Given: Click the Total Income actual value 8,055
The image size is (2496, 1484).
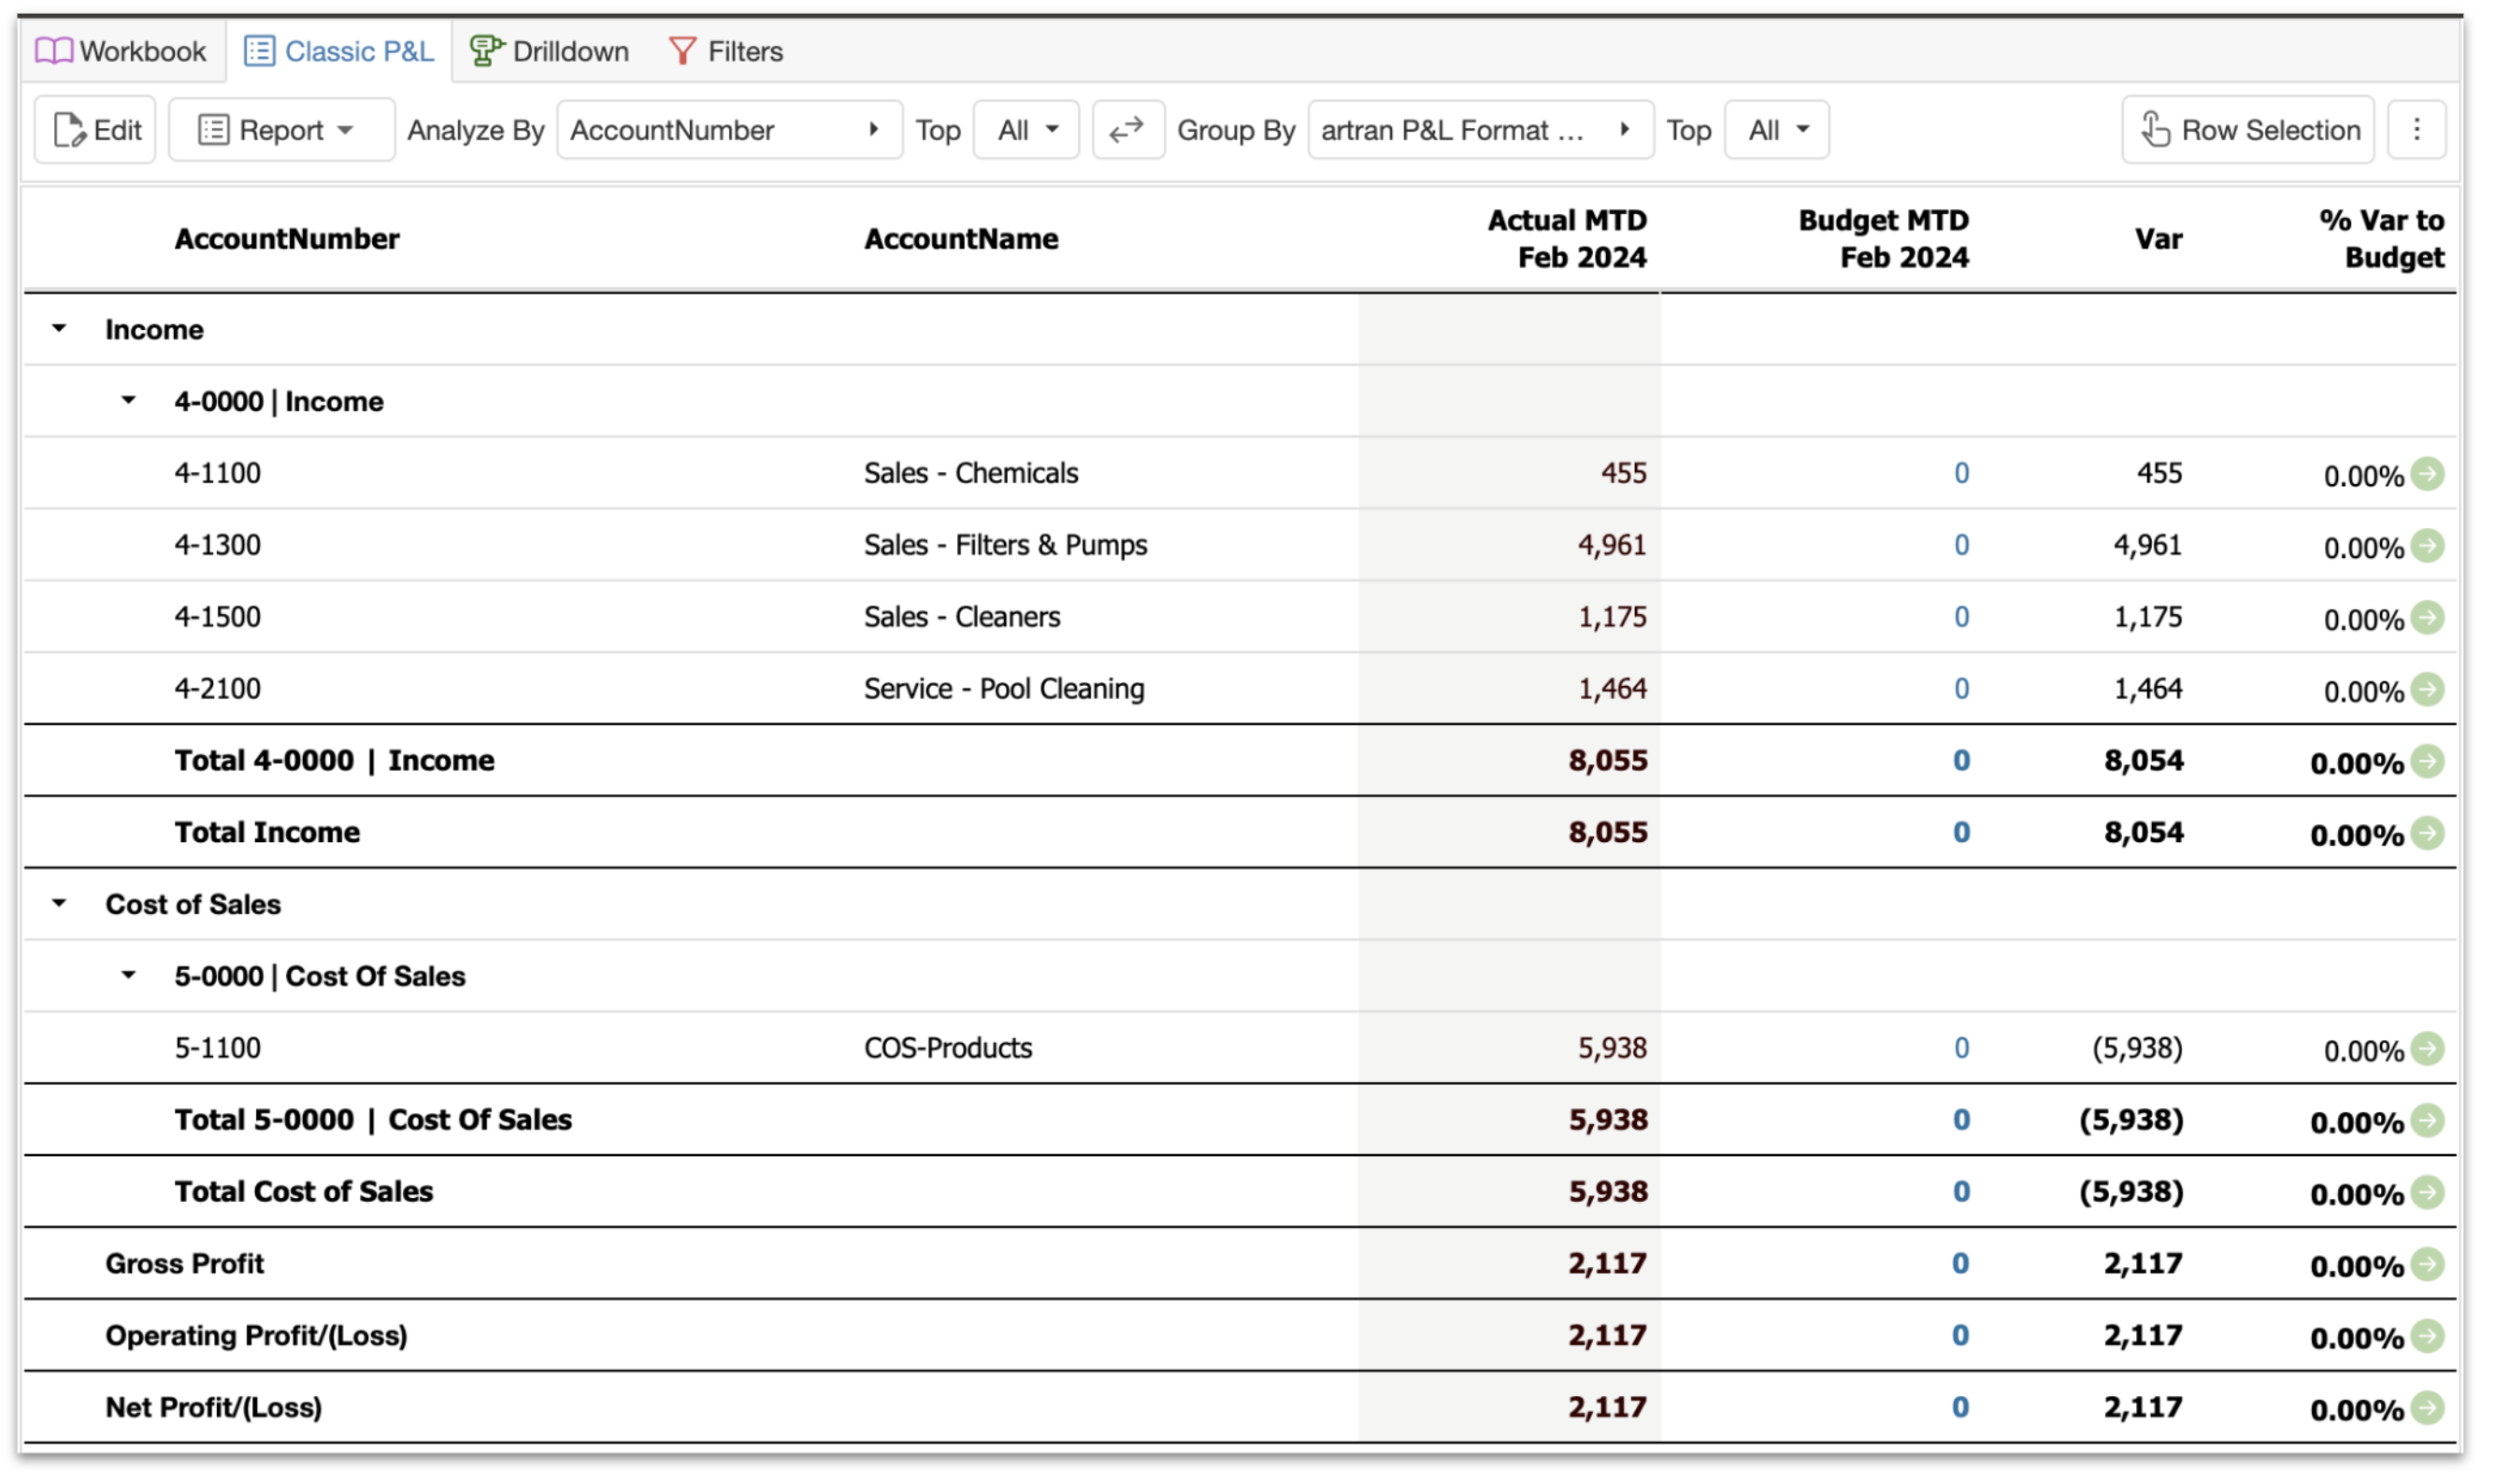Looking at the screenshot, I should coord(1608,833).
